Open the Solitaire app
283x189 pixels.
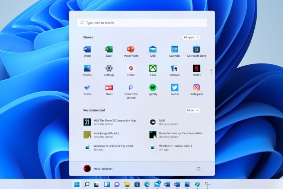click(x=175, y=70)
